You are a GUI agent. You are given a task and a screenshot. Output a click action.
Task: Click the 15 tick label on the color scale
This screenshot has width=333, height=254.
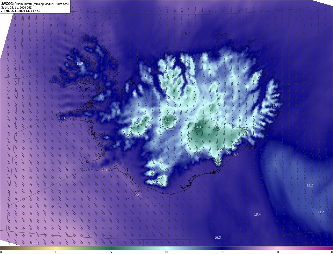click(222, 252)
